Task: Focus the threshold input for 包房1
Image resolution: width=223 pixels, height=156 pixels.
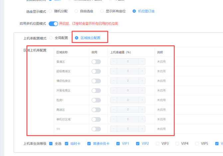Action: (x=128, y=100)
